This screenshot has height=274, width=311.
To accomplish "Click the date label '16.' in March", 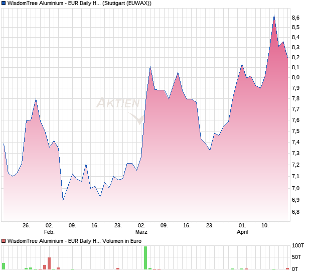I will [x=187, y=226].
